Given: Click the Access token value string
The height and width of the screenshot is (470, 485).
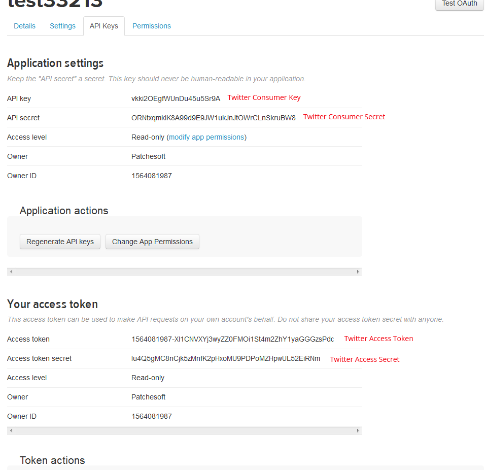Looking at the screenshot, I should point(232,339).
